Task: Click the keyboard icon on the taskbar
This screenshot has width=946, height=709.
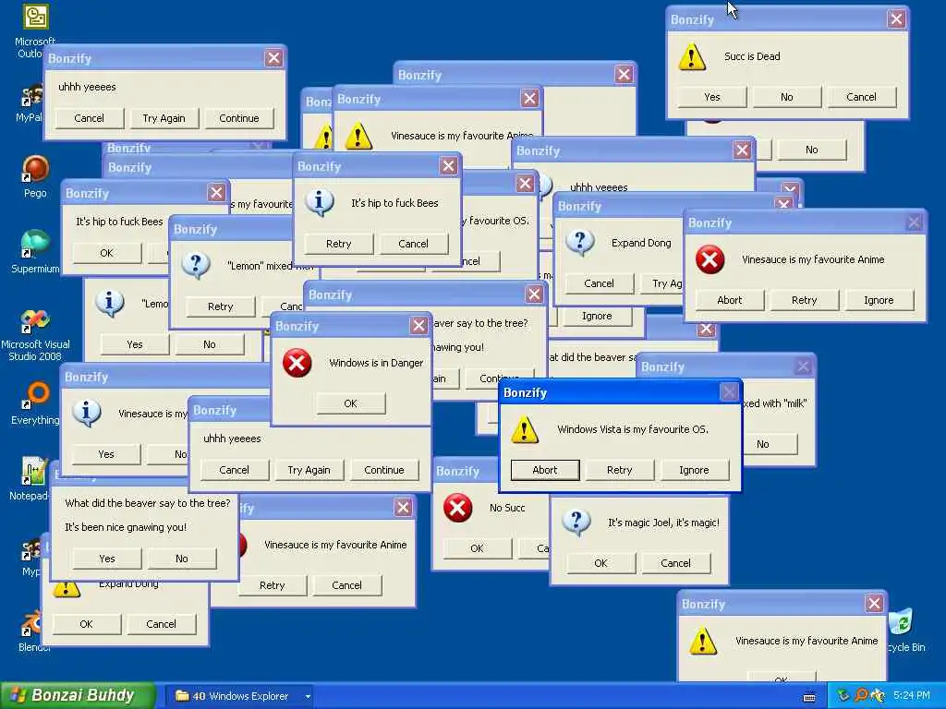Action: (x=809, y=697)
